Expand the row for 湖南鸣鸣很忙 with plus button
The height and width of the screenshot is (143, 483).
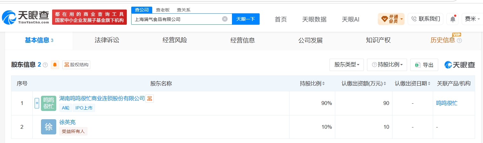click(37, 103)
